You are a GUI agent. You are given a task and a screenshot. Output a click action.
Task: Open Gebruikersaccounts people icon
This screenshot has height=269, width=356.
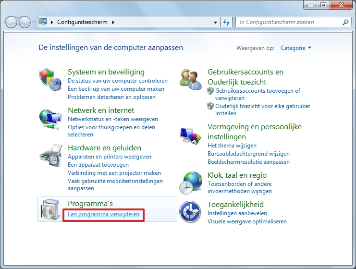[x=190, y=79]
